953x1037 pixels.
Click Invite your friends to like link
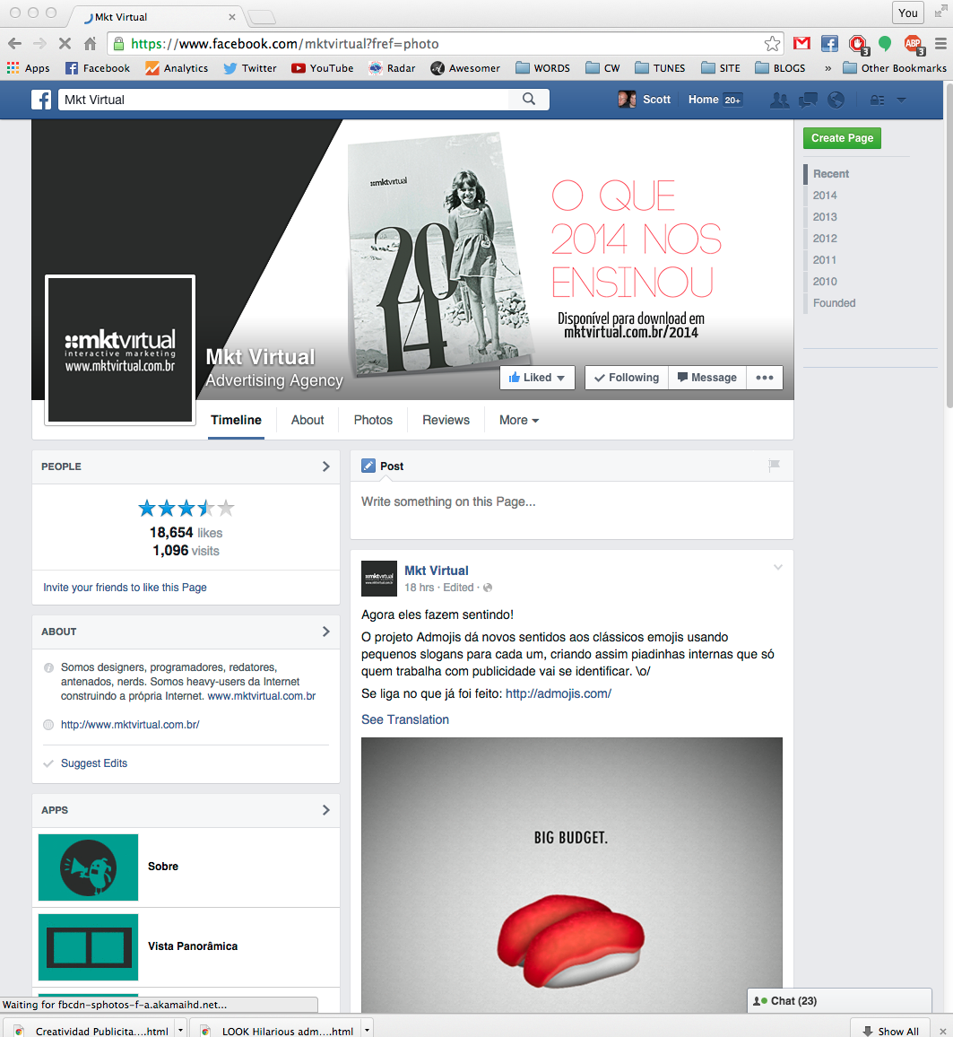tap(125, 588)
